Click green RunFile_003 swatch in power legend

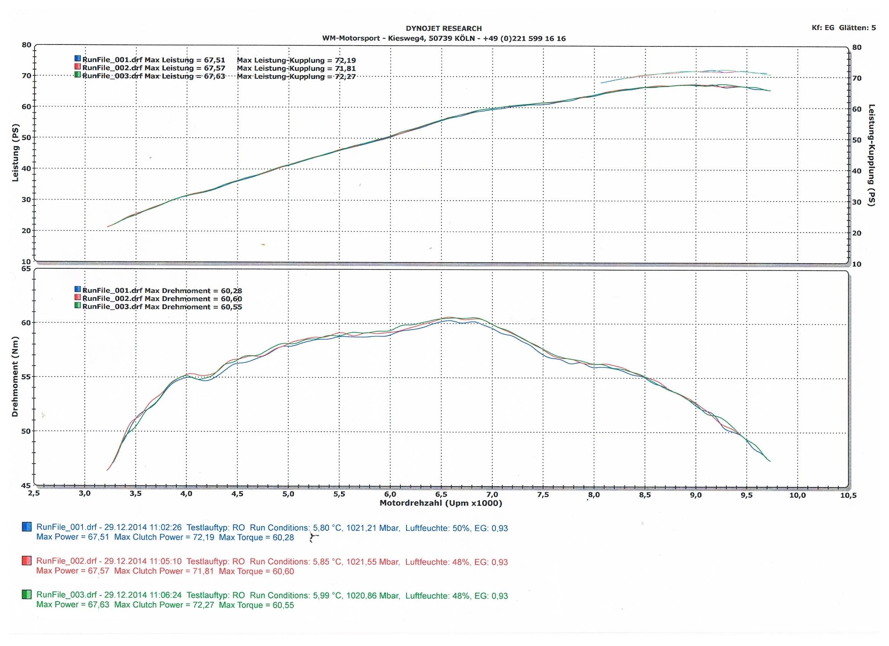[78, 74]
